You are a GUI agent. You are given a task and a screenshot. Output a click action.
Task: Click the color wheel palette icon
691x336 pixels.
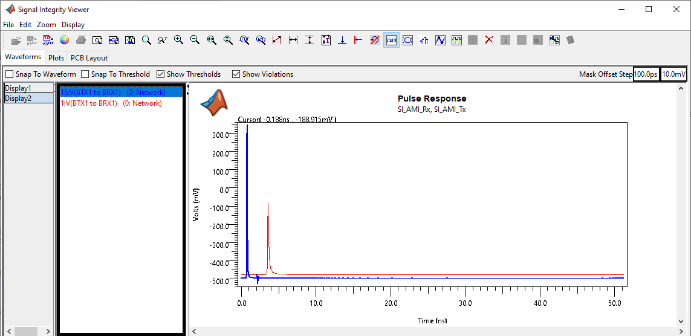click(x=64, y=40)
